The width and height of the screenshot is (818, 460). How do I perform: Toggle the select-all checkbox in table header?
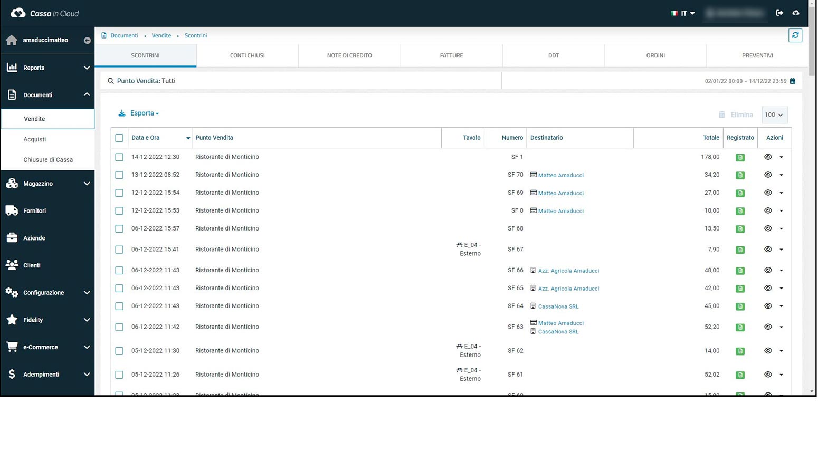click(x=119, y=138)
